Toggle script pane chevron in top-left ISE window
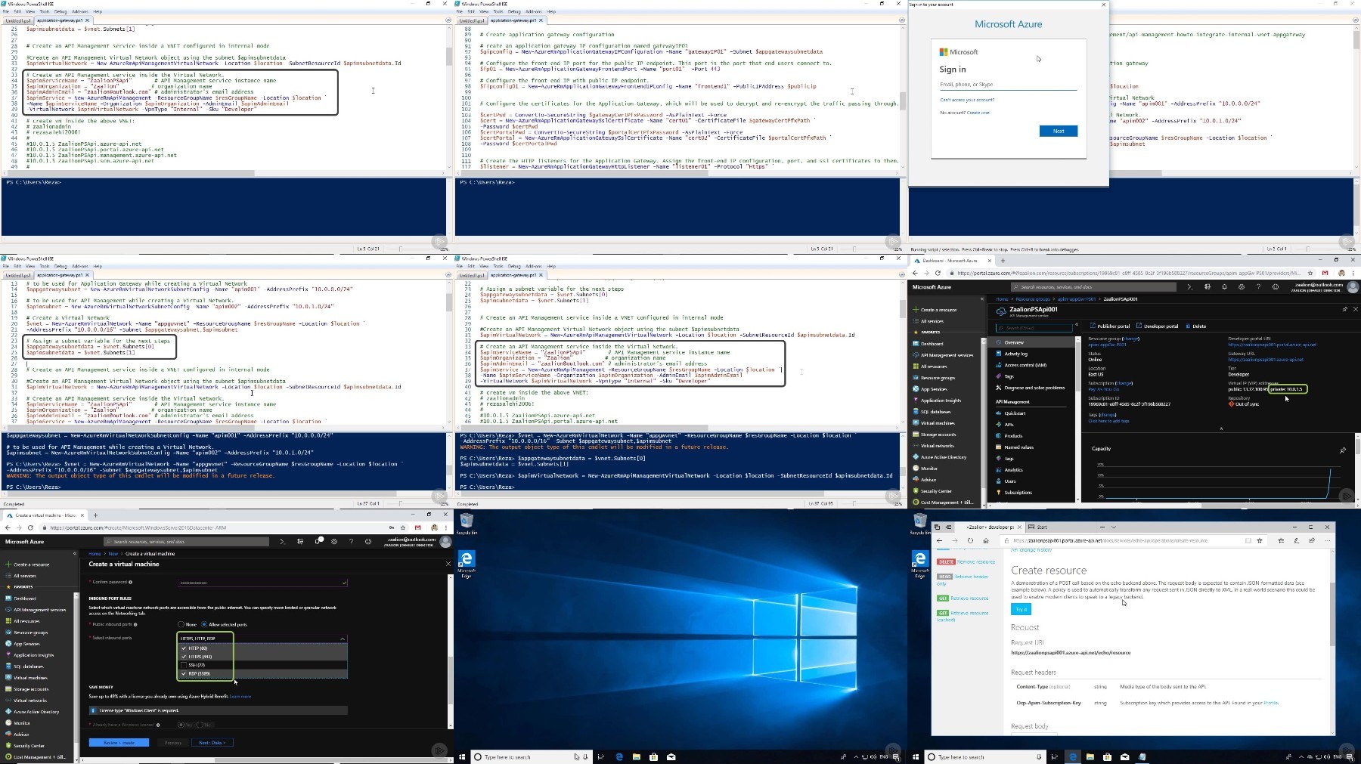Viewport: 1361px width, 764px height. coord(448,20)
